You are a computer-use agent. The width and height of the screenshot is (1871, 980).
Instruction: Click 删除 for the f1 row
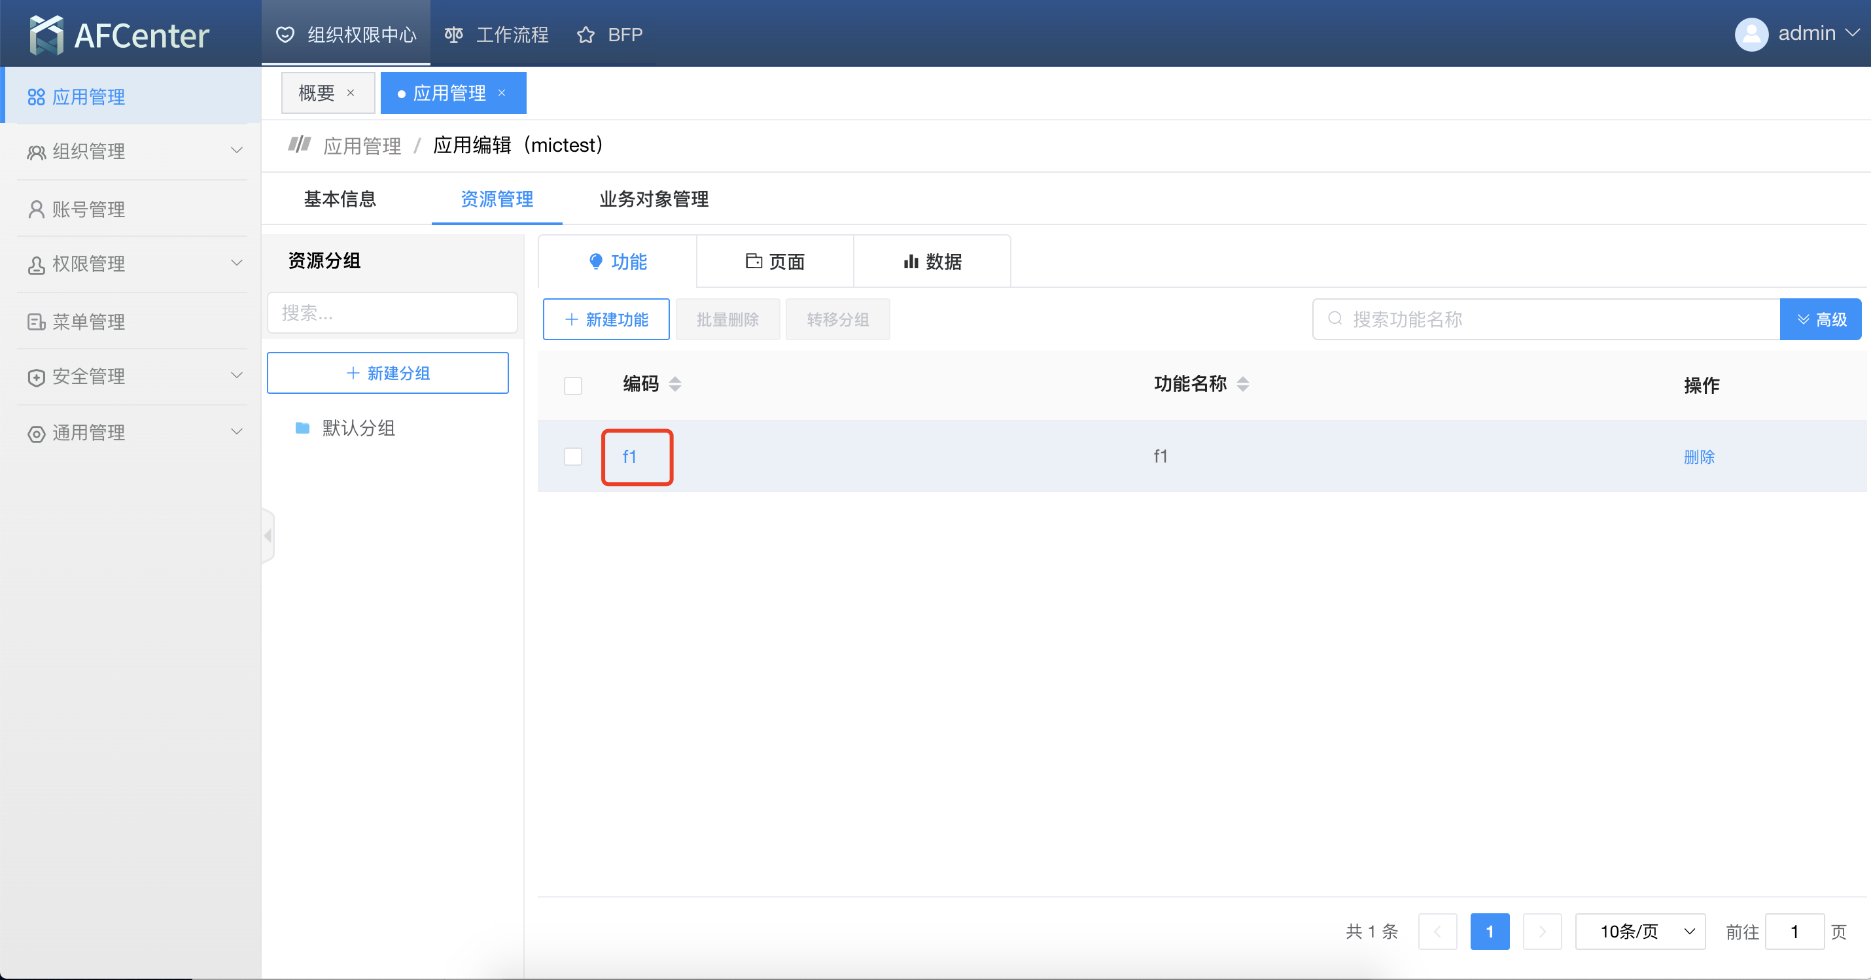coord(1699,457)
